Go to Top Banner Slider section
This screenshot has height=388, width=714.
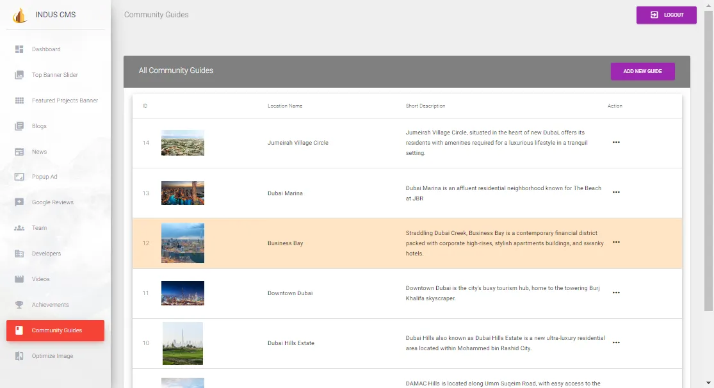(55, 75)
